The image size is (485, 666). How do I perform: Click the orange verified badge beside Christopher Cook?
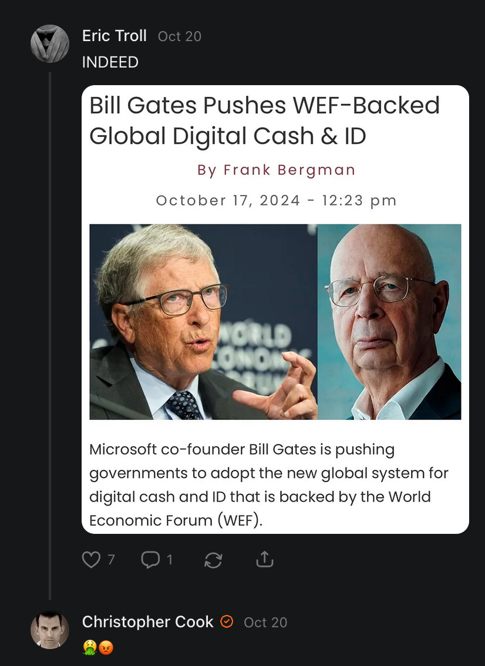[x=227, y=621]
